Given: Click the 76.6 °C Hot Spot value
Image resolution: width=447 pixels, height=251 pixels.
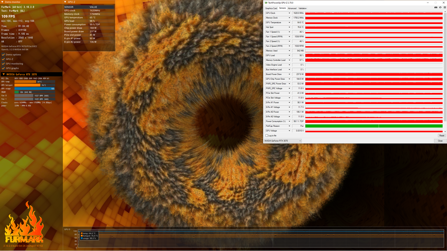Looking at the screenshot, I should [298, 27].
